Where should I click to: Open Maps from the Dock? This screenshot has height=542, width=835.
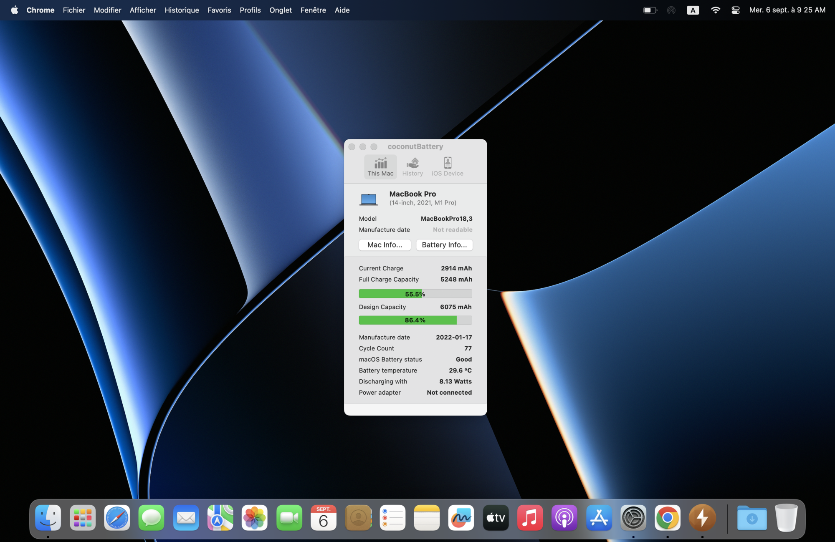pos(220,518)
